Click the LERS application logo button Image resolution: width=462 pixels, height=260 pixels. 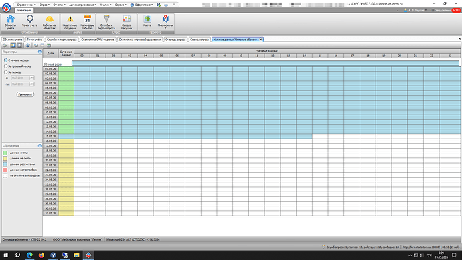(x=7, y=7)
